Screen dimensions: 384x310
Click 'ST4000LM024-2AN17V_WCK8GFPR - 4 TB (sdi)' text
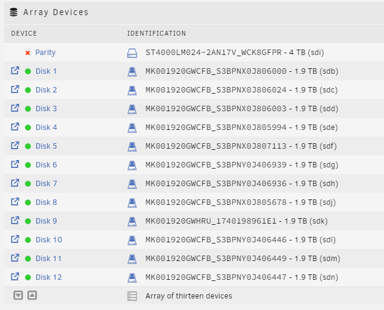(x=235, y=53)
